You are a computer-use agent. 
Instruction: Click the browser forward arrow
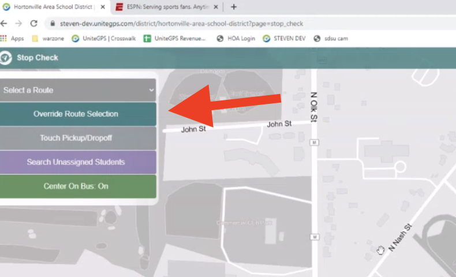point(18,24)
